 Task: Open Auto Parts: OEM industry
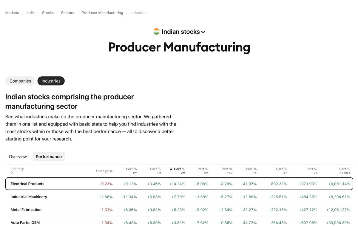click(x=25, y=222)
